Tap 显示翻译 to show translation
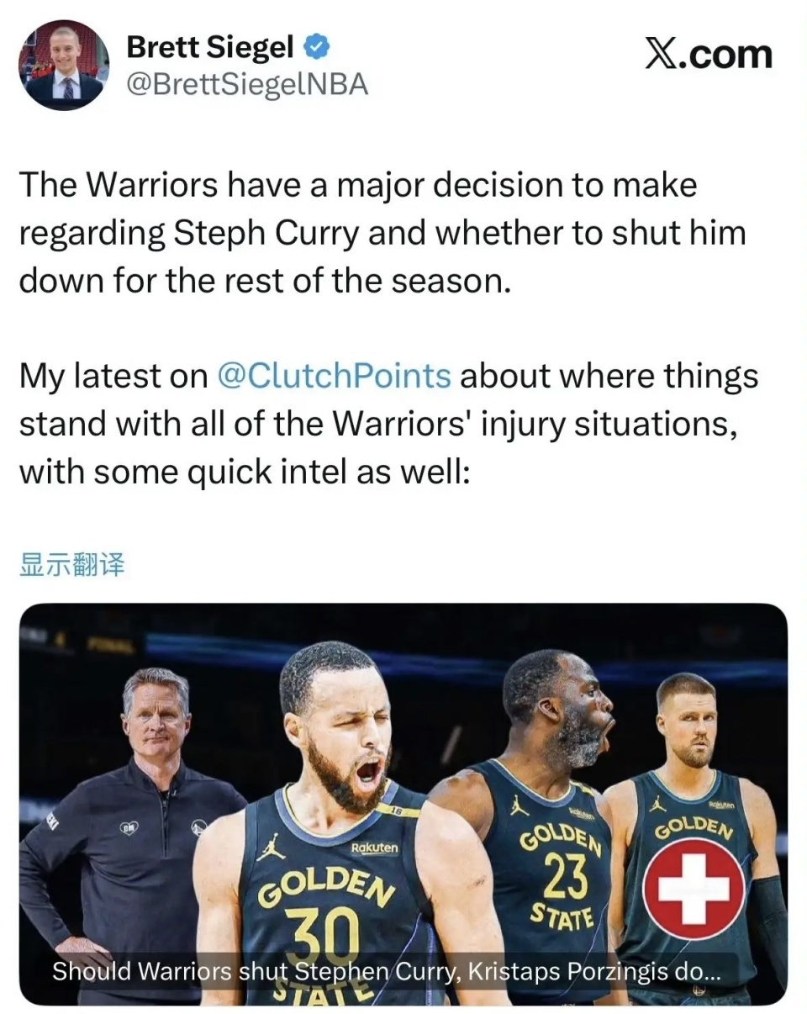The image size is (807, 1014). [x=71, y=565]
